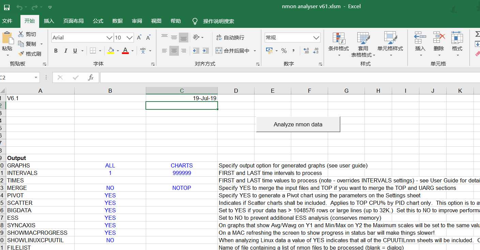Click Increase Indent icon
The width and height of the screenshot is (480, 250).
coord(206,51)
